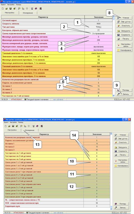Image resolution: width=134 pixels, height=214 pixels.
Task: Click the Калибровка button in the bottom window
Action: (x=122, y=166)
